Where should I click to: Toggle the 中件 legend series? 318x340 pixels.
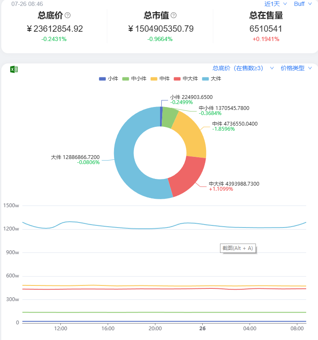click(x=160, y=79)
